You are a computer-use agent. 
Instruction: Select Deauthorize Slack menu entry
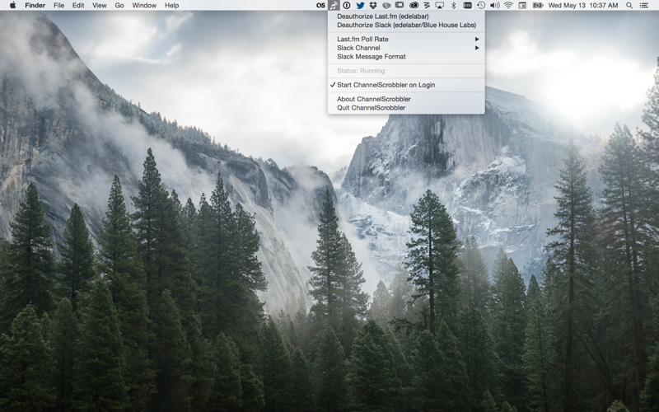click(x=406, y=26)
